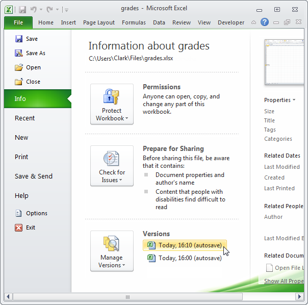Screen dimensions: 308x305
Task: Select the Help section in sidebar
Action: point(21,196)
